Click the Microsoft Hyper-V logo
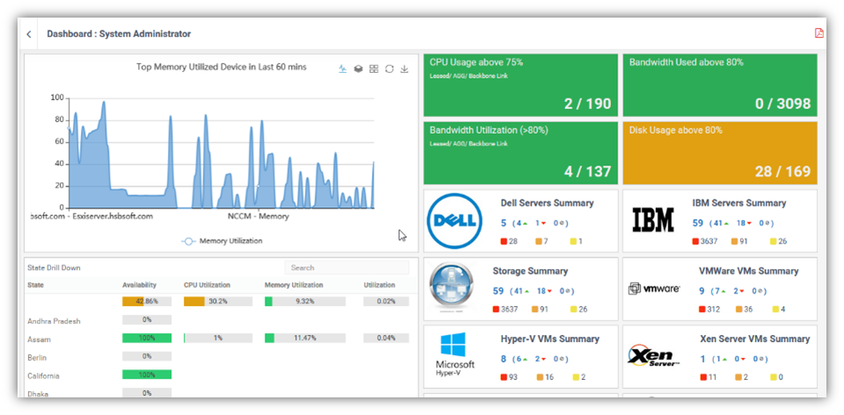Screen dimensions: 844x415 point(455,355)
